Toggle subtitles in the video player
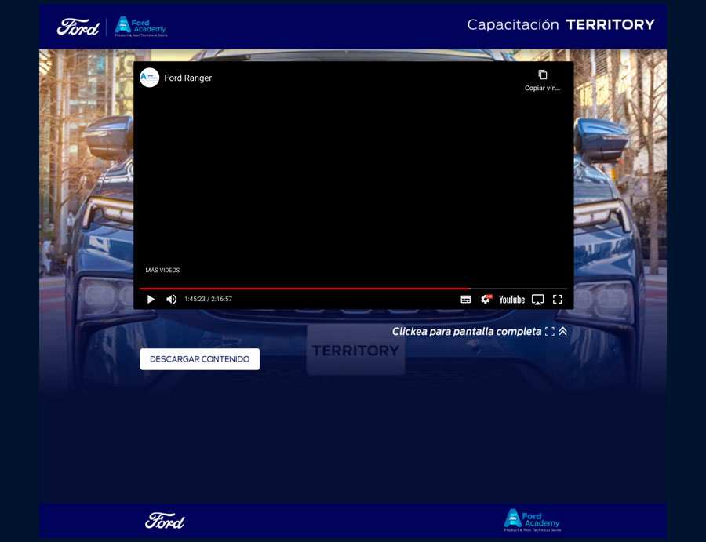 click(x=466, y=299)
